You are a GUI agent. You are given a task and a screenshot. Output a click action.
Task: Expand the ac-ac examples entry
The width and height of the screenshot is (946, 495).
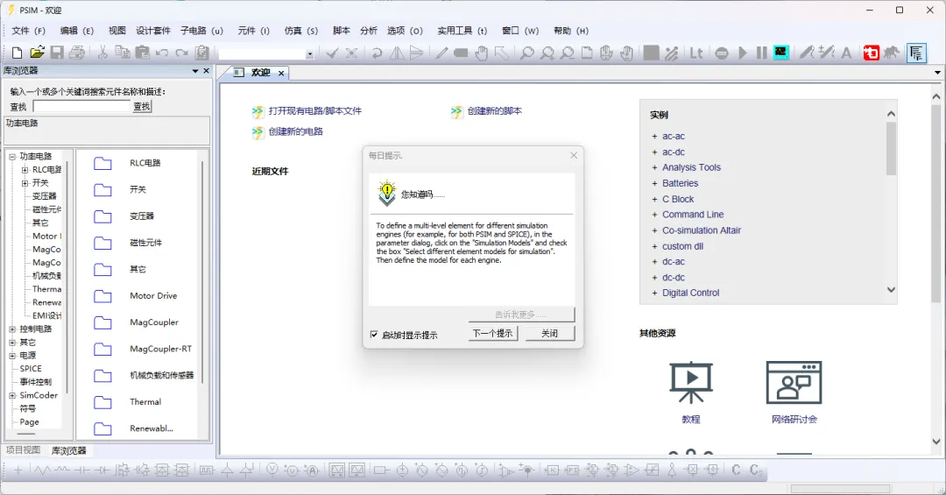pyautogui.click(x=654, y=137)
